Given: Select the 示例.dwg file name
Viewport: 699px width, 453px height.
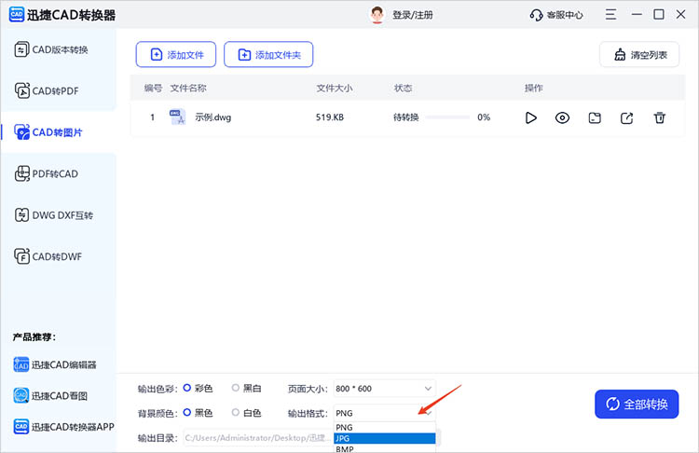Looking at the screenshot, I should [213, 117].
